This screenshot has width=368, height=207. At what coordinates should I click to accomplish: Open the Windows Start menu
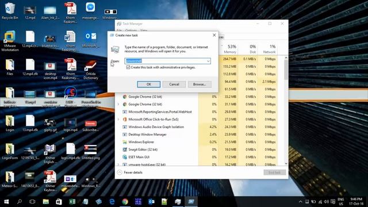click(x=6, y=202)
